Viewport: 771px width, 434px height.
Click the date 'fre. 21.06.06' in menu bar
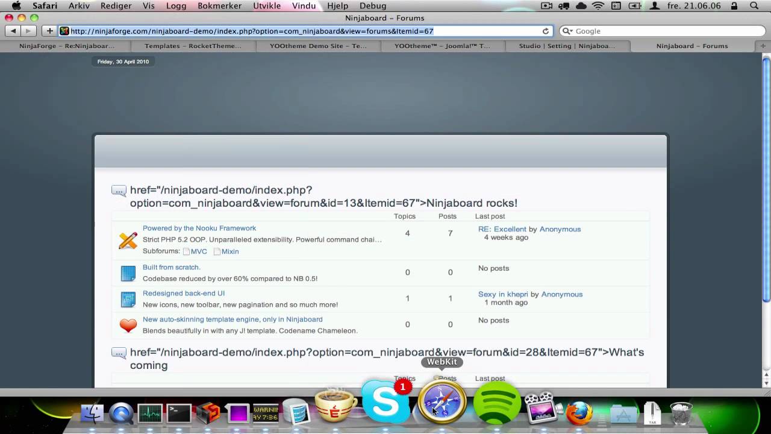(694, 6)
